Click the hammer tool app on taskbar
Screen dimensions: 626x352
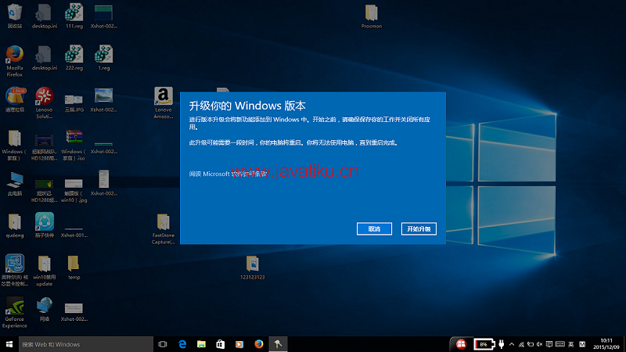pos(278,344)
